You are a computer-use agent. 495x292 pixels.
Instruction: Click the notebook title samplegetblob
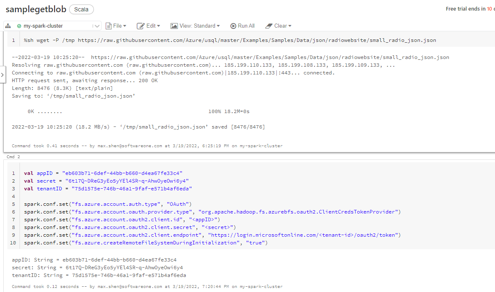point(36,9)
